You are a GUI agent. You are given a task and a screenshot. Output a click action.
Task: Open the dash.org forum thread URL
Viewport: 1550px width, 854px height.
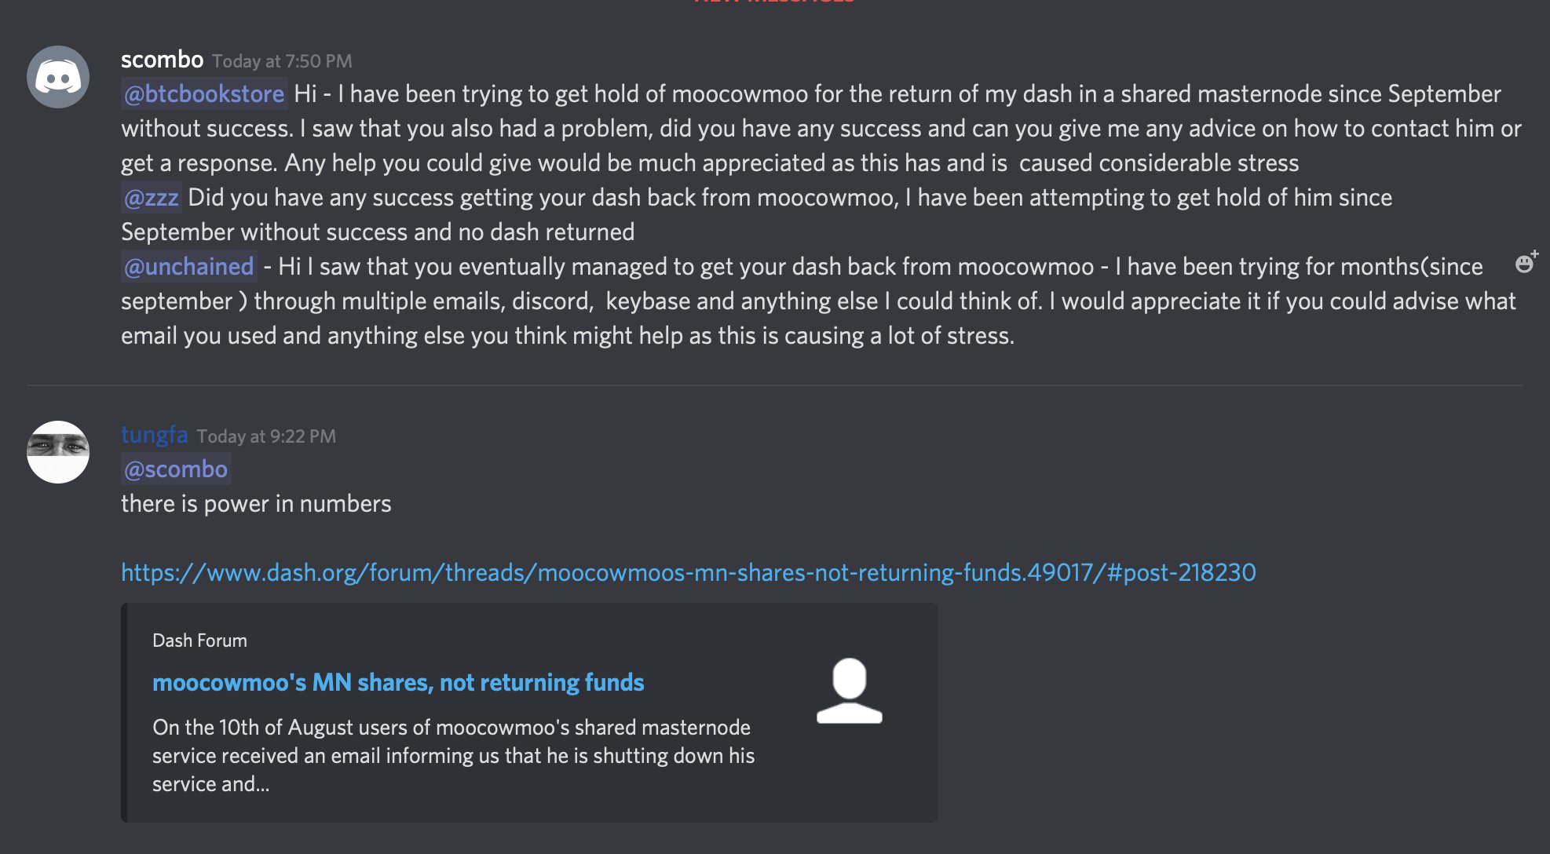tap(688, 573)
